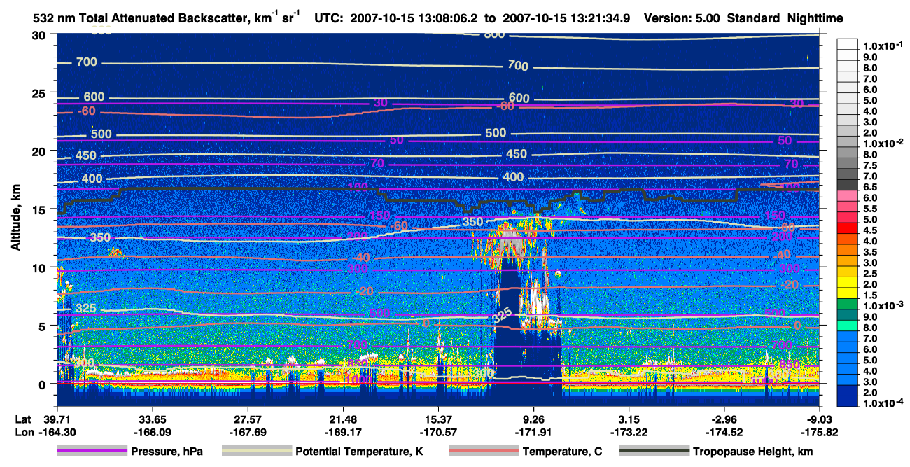Click the white colorbar swatch at 1.0x10⁻¹
Screen dimensions: 910x467
point(848,45)
